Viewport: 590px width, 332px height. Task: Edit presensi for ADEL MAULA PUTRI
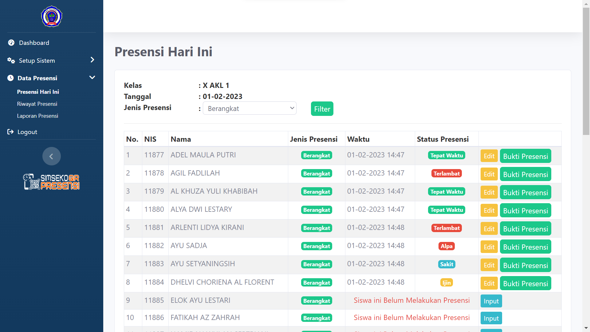coord(489,156)
